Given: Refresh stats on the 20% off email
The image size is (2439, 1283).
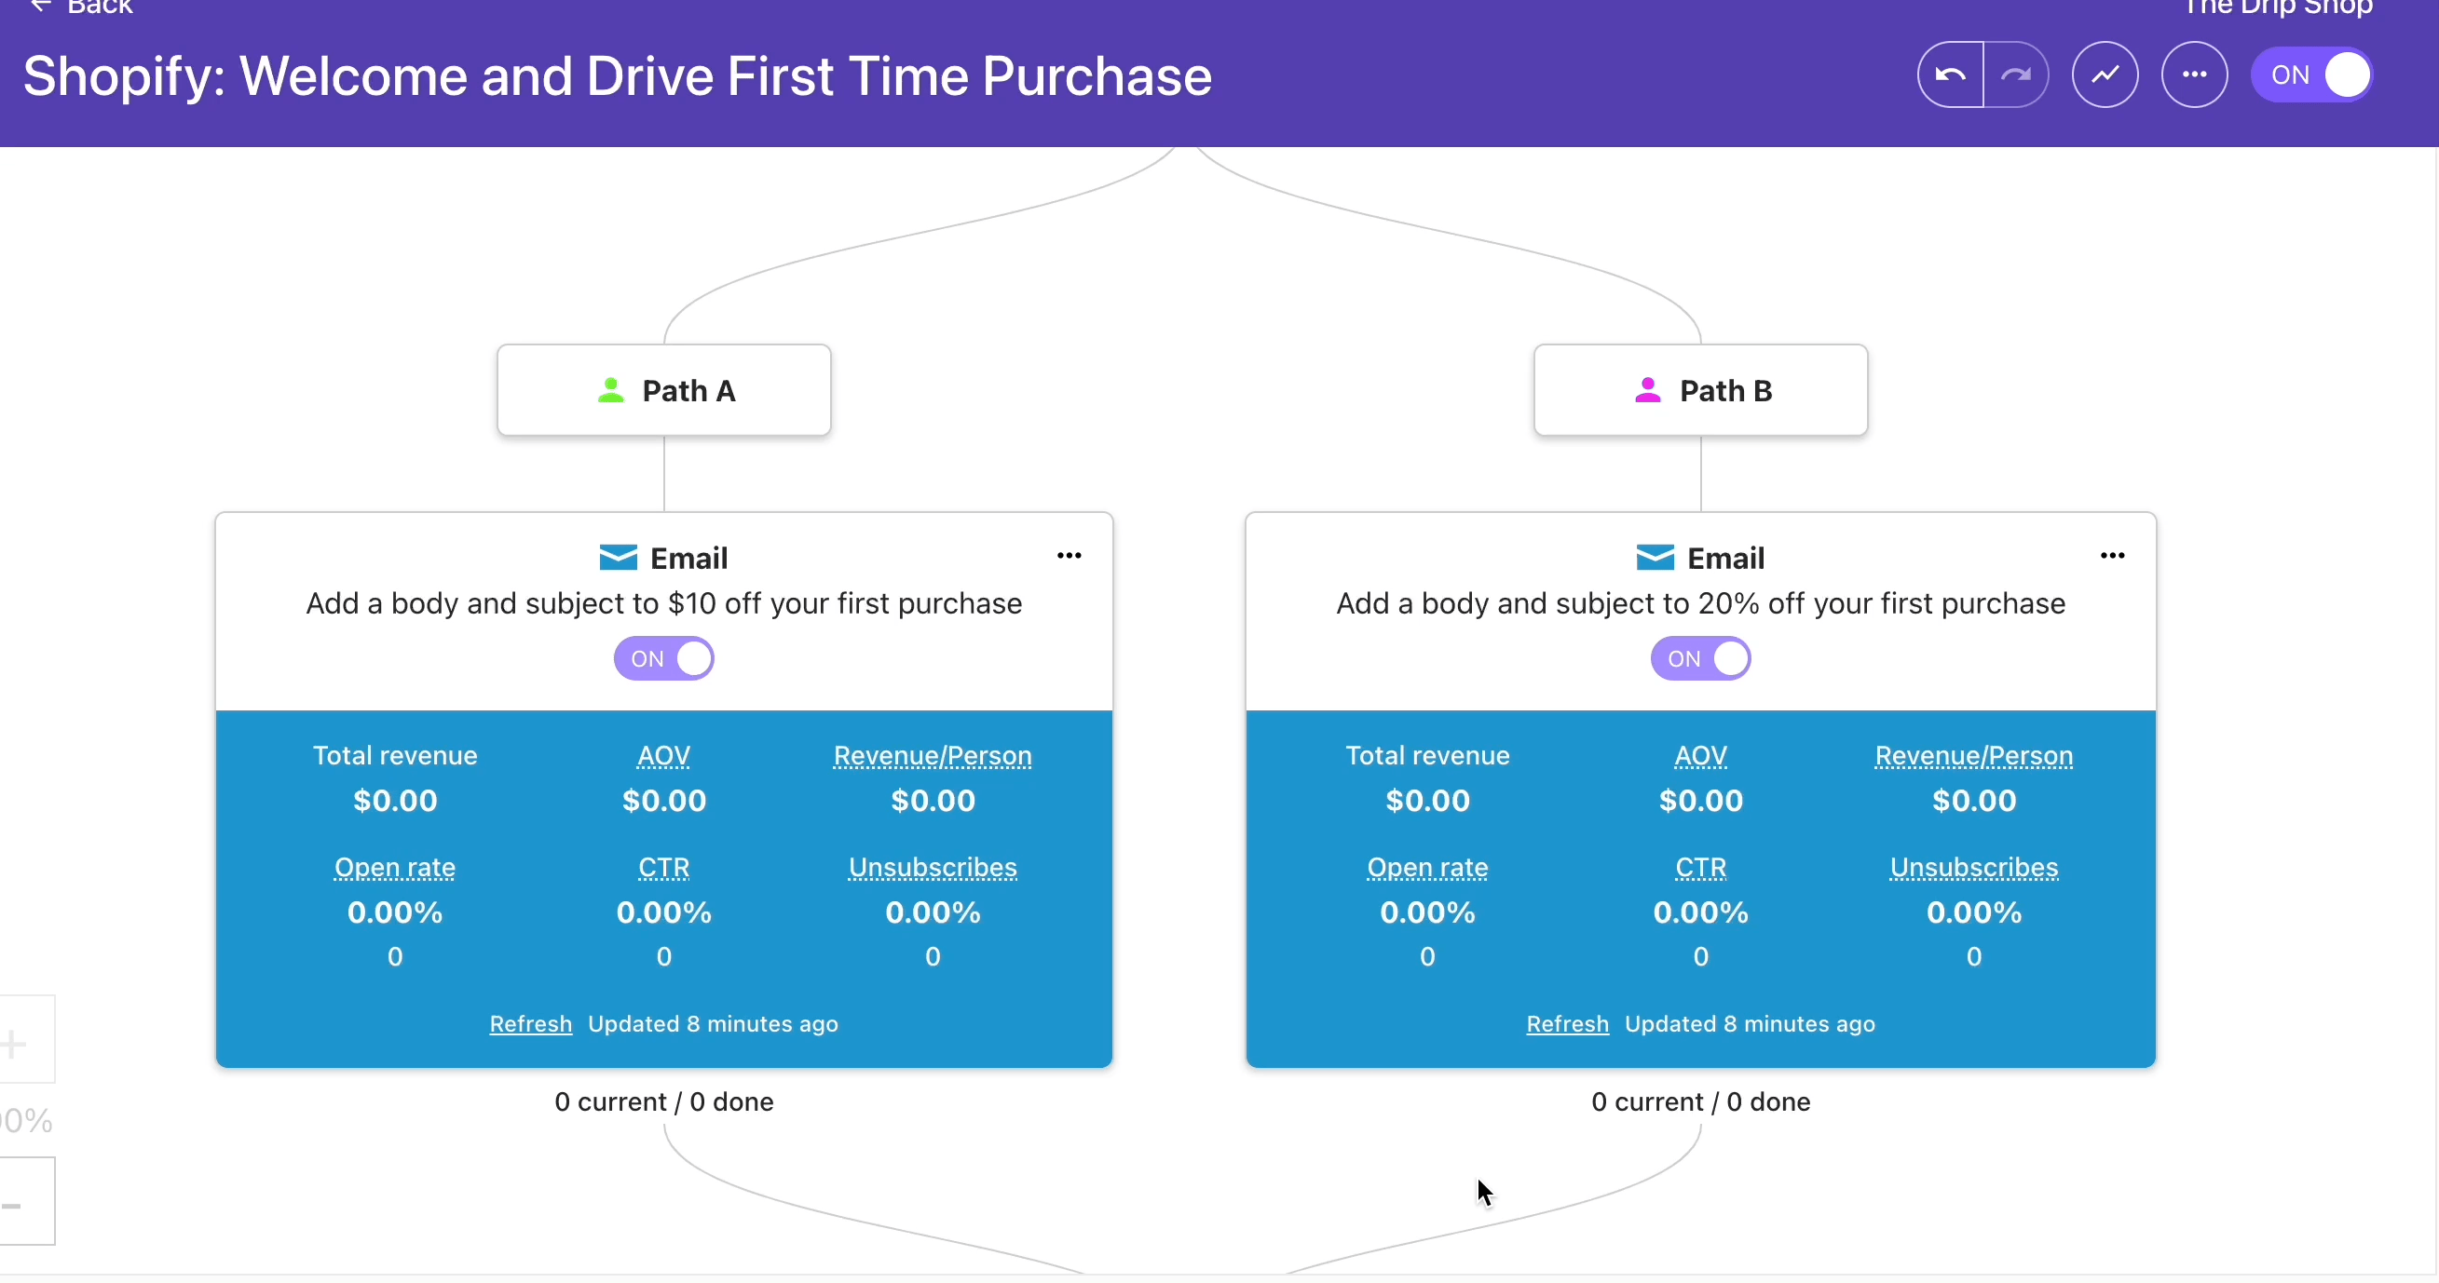Looking at the screenshot, I should (1567, 1024).
